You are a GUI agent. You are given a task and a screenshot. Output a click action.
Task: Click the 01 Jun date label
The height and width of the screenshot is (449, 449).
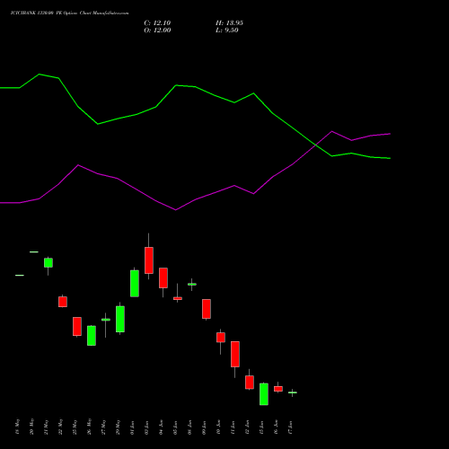coord(132,427)
